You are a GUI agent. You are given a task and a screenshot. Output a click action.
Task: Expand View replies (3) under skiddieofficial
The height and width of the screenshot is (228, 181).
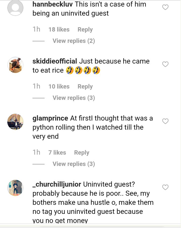click(x=74, y=98)
